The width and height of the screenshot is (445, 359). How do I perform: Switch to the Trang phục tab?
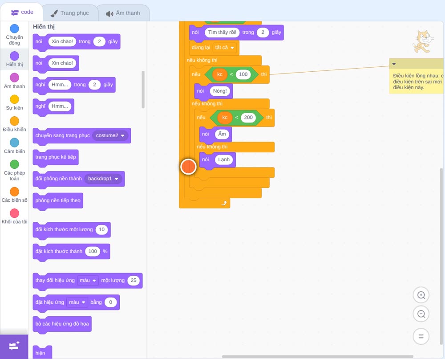click(70, 13)
